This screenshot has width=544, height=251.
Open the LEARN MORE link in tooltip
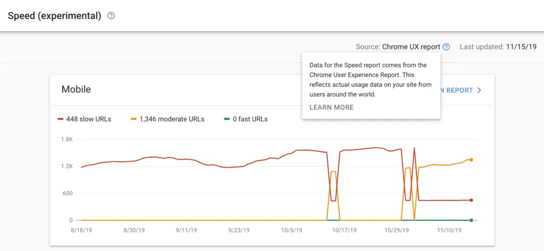tap(331, 108)
